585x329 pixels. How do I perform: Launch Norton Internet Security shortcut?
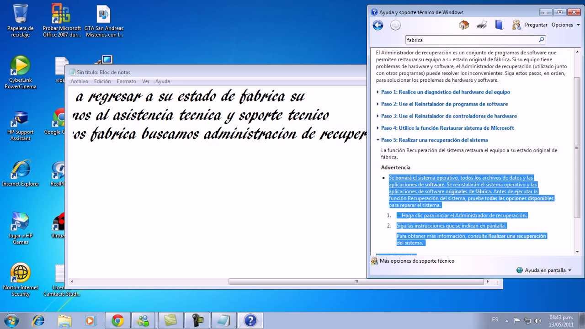tap(21, 280)
